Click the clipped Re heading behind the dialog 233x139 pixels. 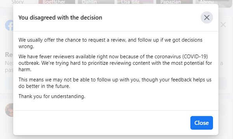9,55
